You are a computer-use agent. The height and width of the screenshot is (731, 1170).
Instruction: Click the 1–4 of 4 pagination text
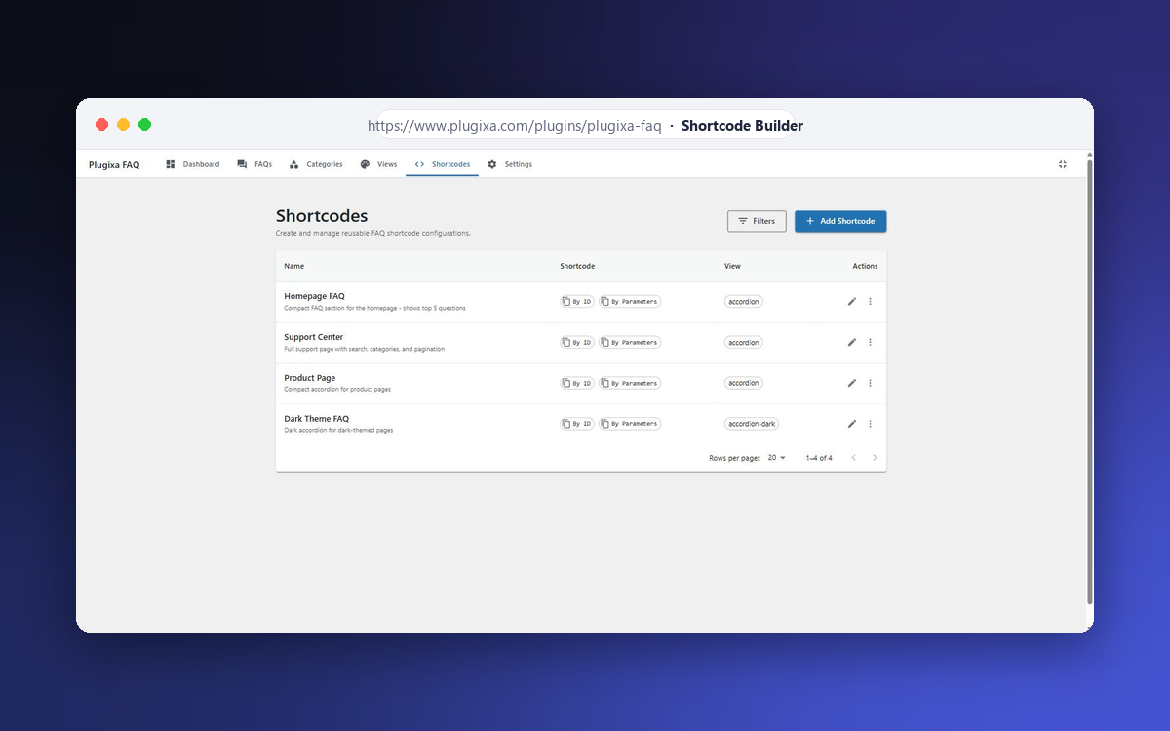point(819,458)
